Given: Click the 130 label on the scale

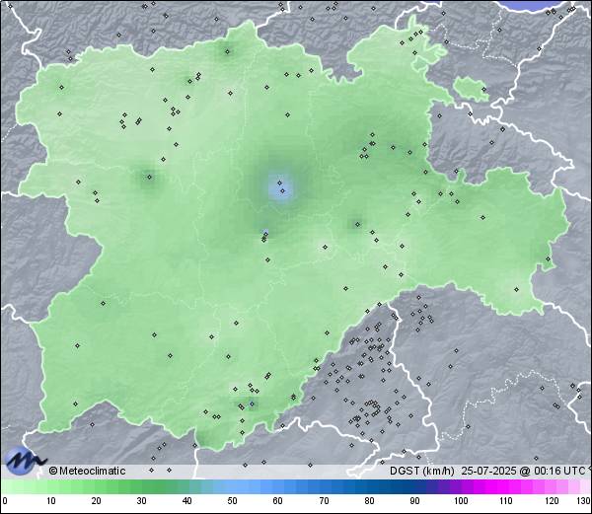Looking at the screenshot, I should coord(584,501).
